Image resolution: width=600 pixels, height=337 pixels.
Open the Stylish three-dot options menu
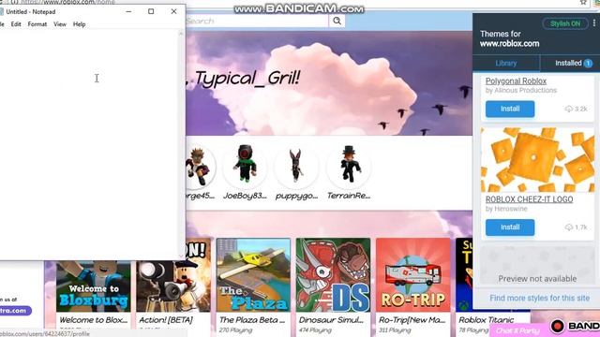[x=593, y=23]
